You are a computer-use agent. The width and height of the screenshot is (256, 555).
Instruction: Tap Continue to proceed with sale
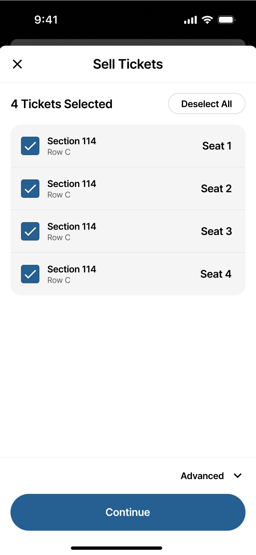128,512
